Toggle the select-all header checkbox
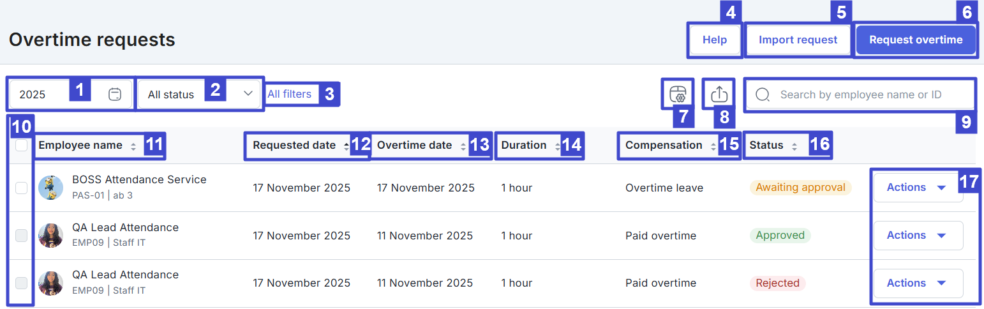Screen dimensions: 984x309 pyautogui.click(x=21, y=146)
